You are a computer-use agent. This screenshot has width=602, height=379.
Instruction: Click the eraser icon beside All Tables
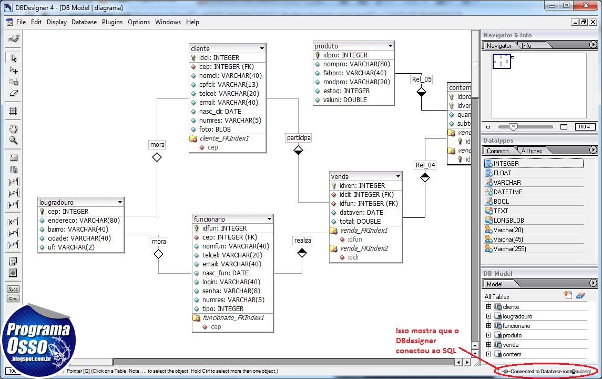(580, 295)
